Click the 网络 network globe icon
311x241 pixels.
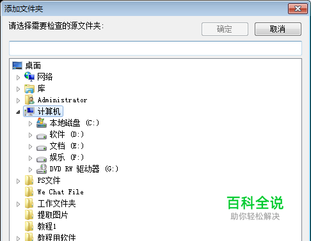point(29,77)
